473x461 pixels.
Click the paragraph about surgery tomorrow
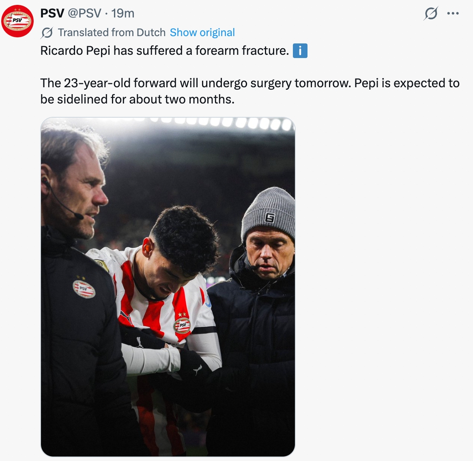click(x=249, y=91)
